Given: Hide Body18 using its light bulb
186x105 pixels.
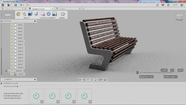Looking at the screenshot, I should coord(12,67).
